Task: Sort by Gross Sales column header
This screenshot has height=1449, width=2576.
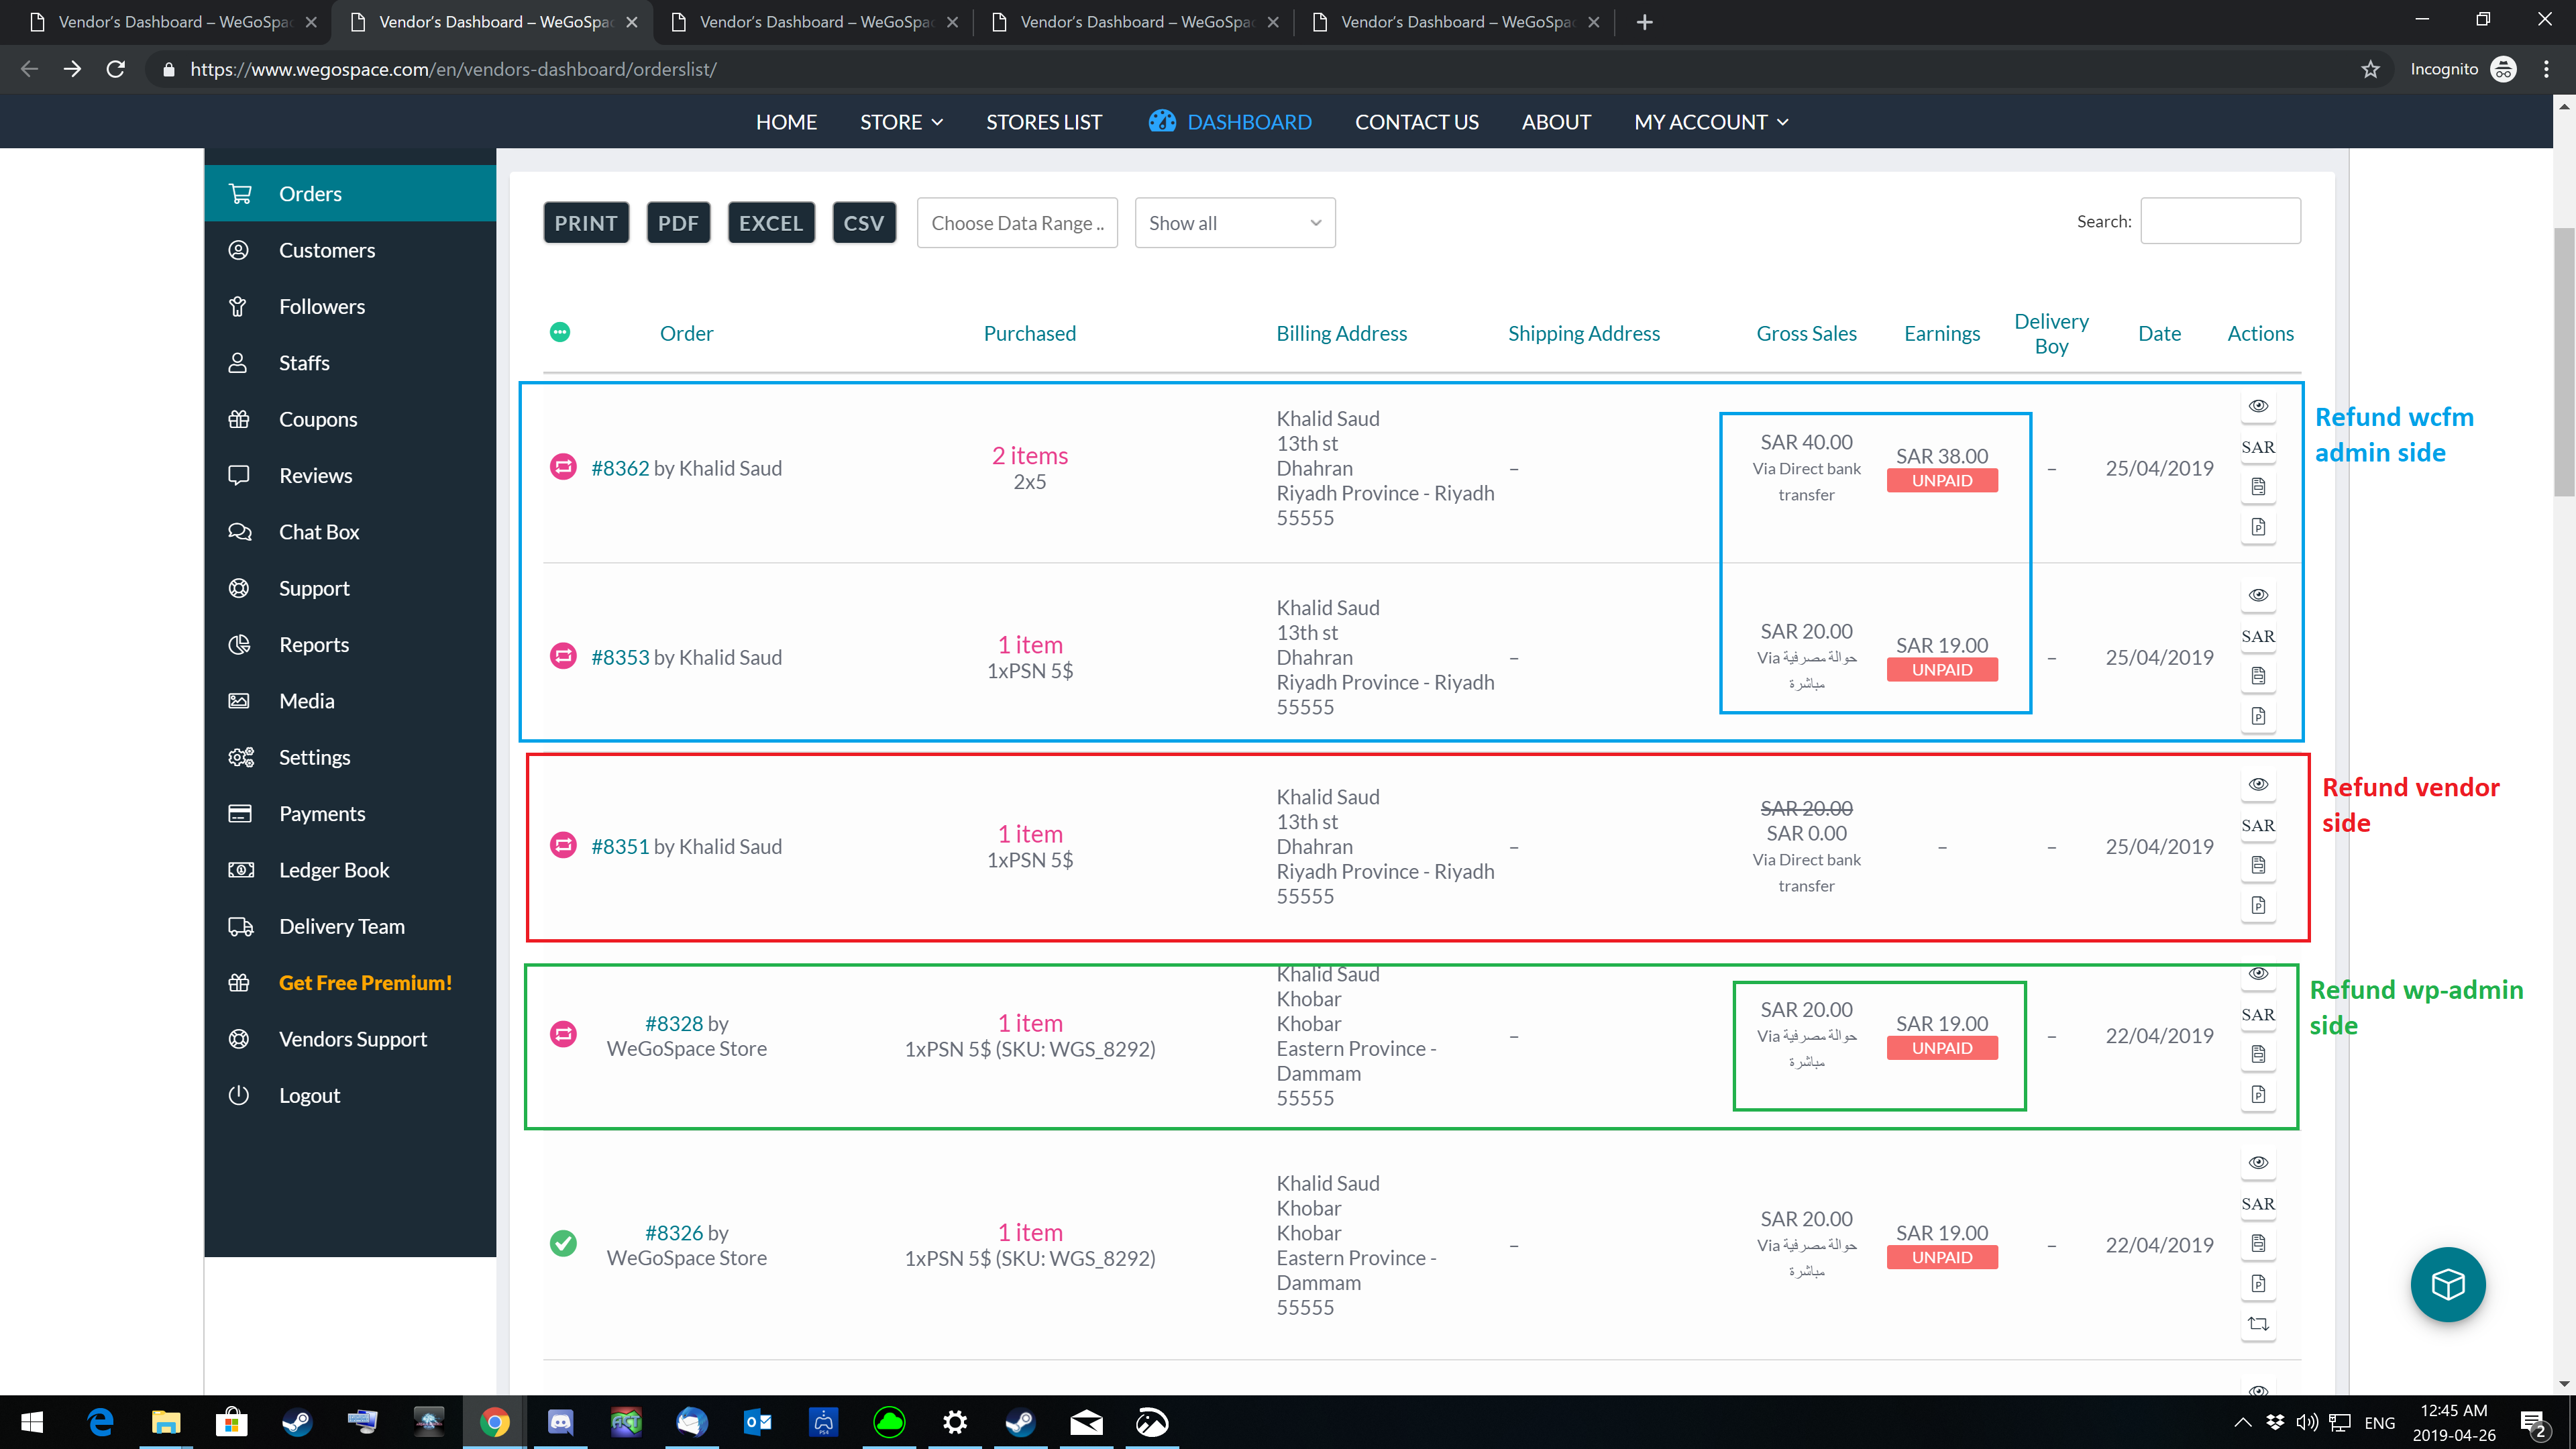Action: click(x=1806, y=333)
